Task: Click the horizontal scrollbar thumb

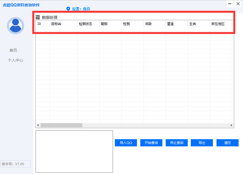Action: pos(61,125)
